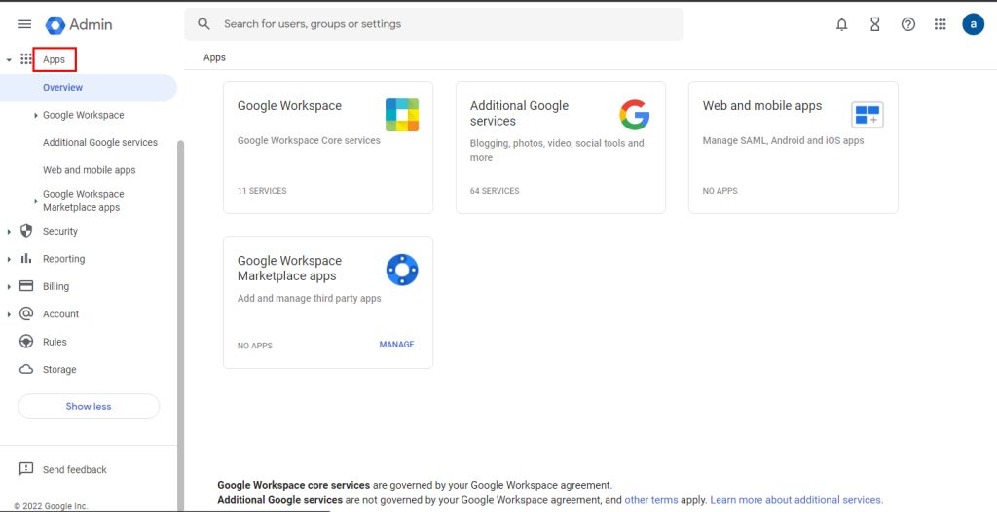The image size is (997, 512).
Task: Open Storage in the sidebar
Action: [x=59, y=370]
